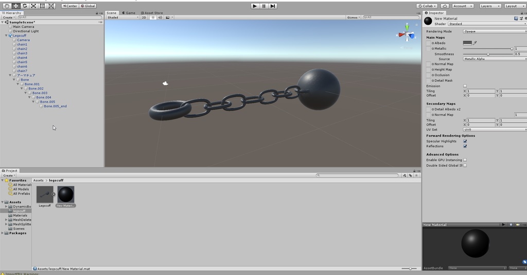Select the Inspector tab
527x275 pixels.
[434, 13]
